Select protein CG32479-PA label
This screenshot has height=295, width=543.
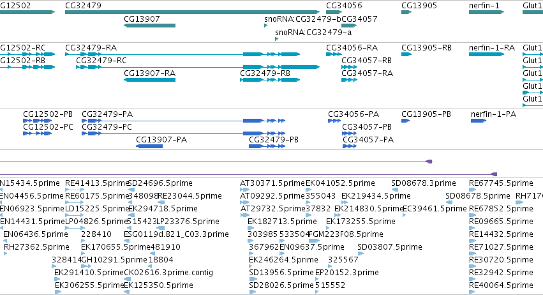click(107, 114)
